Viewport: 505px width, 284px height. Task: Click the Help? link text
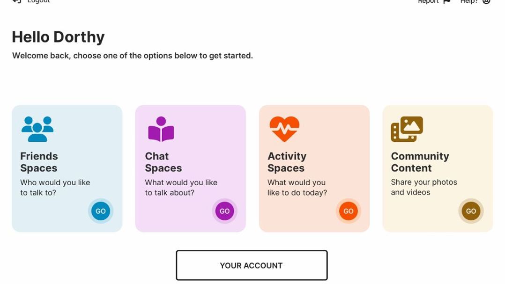469,2
